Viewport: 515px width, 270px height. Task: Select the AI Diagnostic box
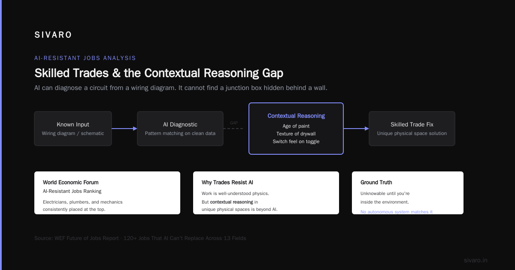(x=180, y=129)
